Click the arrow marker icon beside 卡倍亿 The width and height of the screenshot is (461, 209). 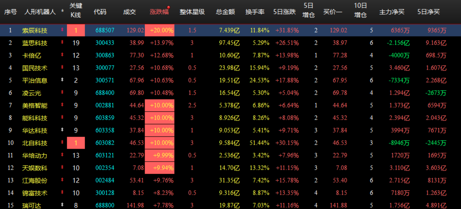pos(63,55)
